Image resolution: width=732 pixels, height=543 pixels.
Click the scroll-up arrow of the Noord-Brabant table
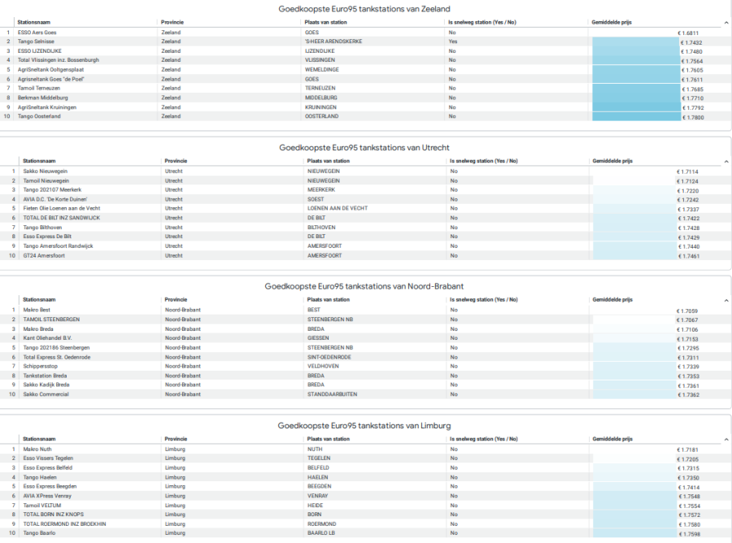(x=726, y=301)
